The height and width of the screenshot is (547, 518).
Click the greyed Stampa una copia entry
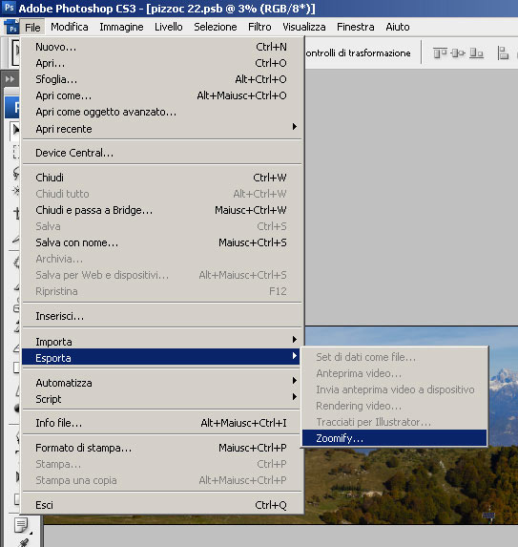161,480
